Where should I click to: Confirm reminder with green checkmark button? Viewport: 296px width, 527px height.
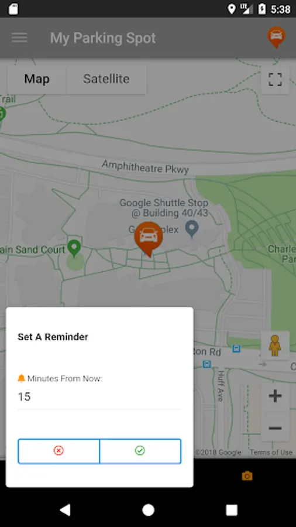coord(140,451)
